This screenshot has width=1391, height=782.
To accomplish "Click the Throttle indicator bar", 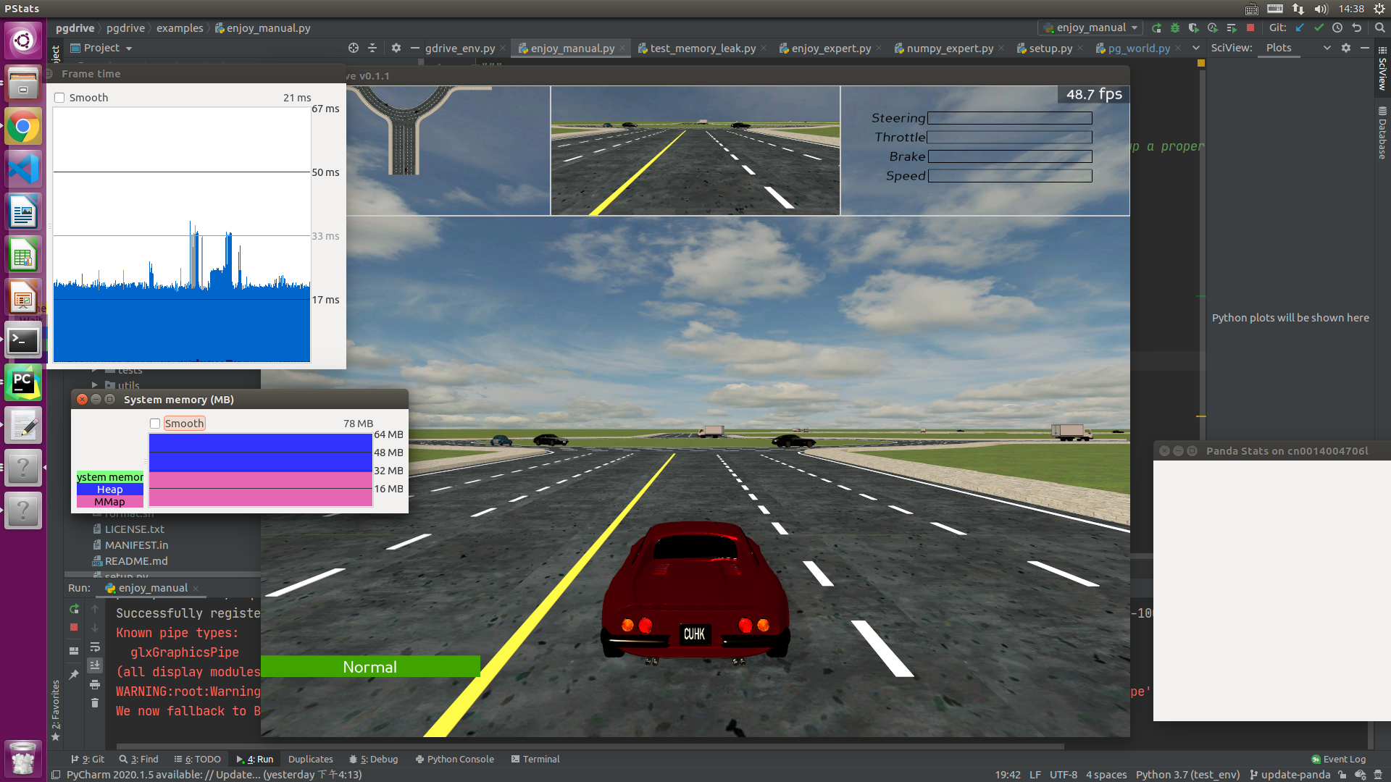I will coord(1009,137).
